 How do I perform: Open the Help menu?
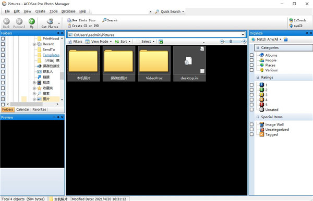[x=82, y=11]
